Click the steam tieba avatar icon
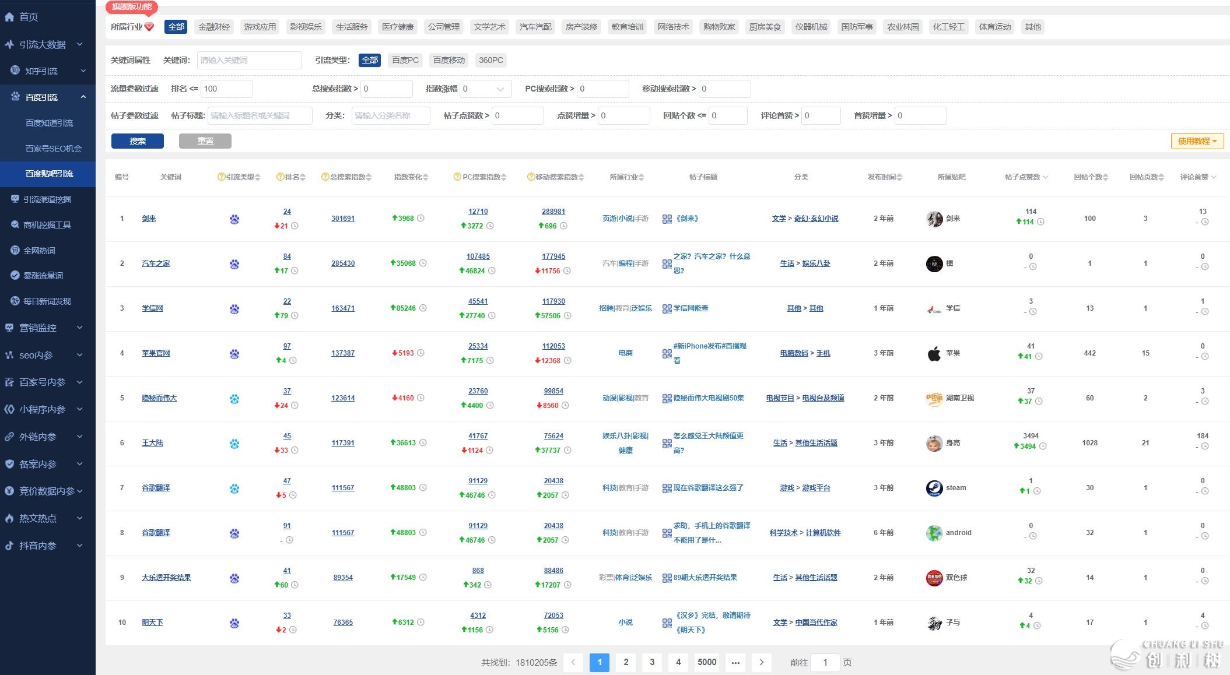The width and height of the screenshot is (1230, 675). 934,488
